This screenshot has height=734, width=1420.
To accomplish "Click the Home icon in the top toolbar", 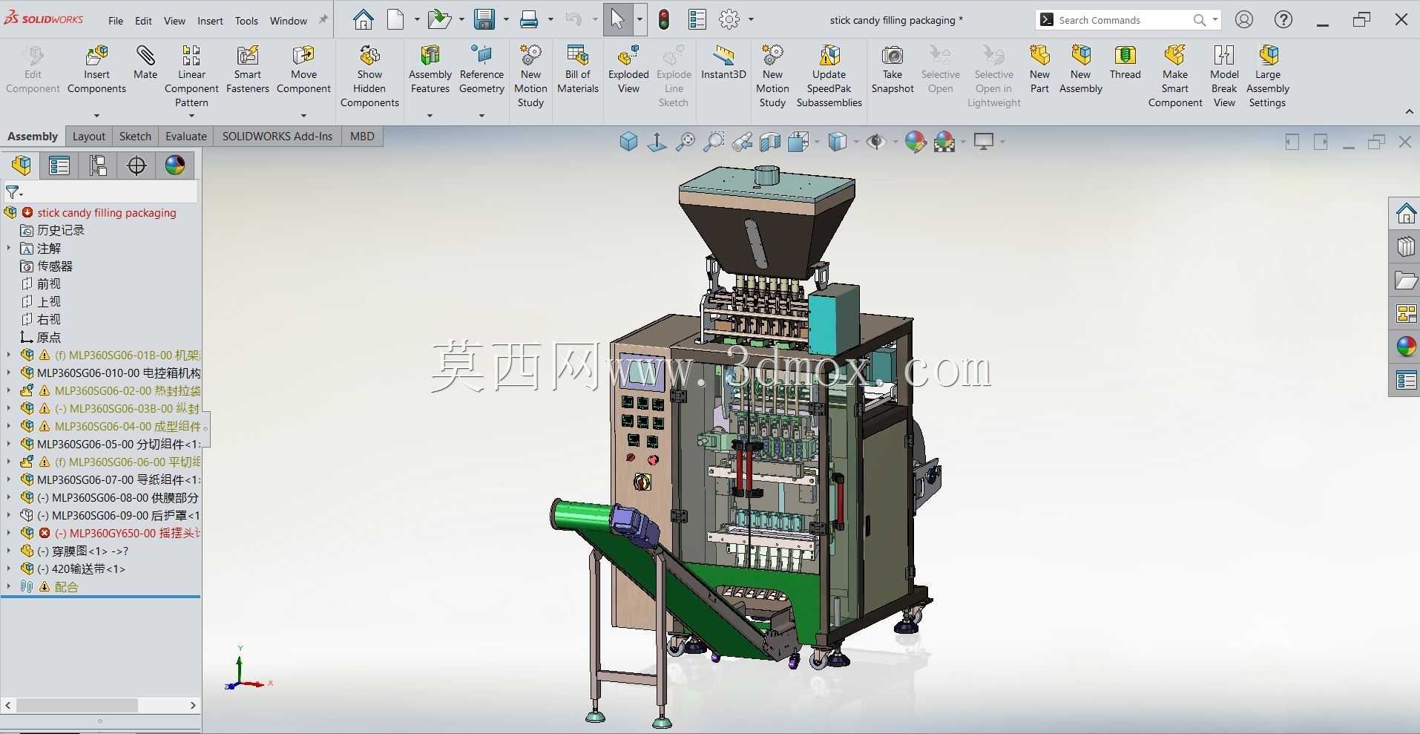I will pos(363,20).
